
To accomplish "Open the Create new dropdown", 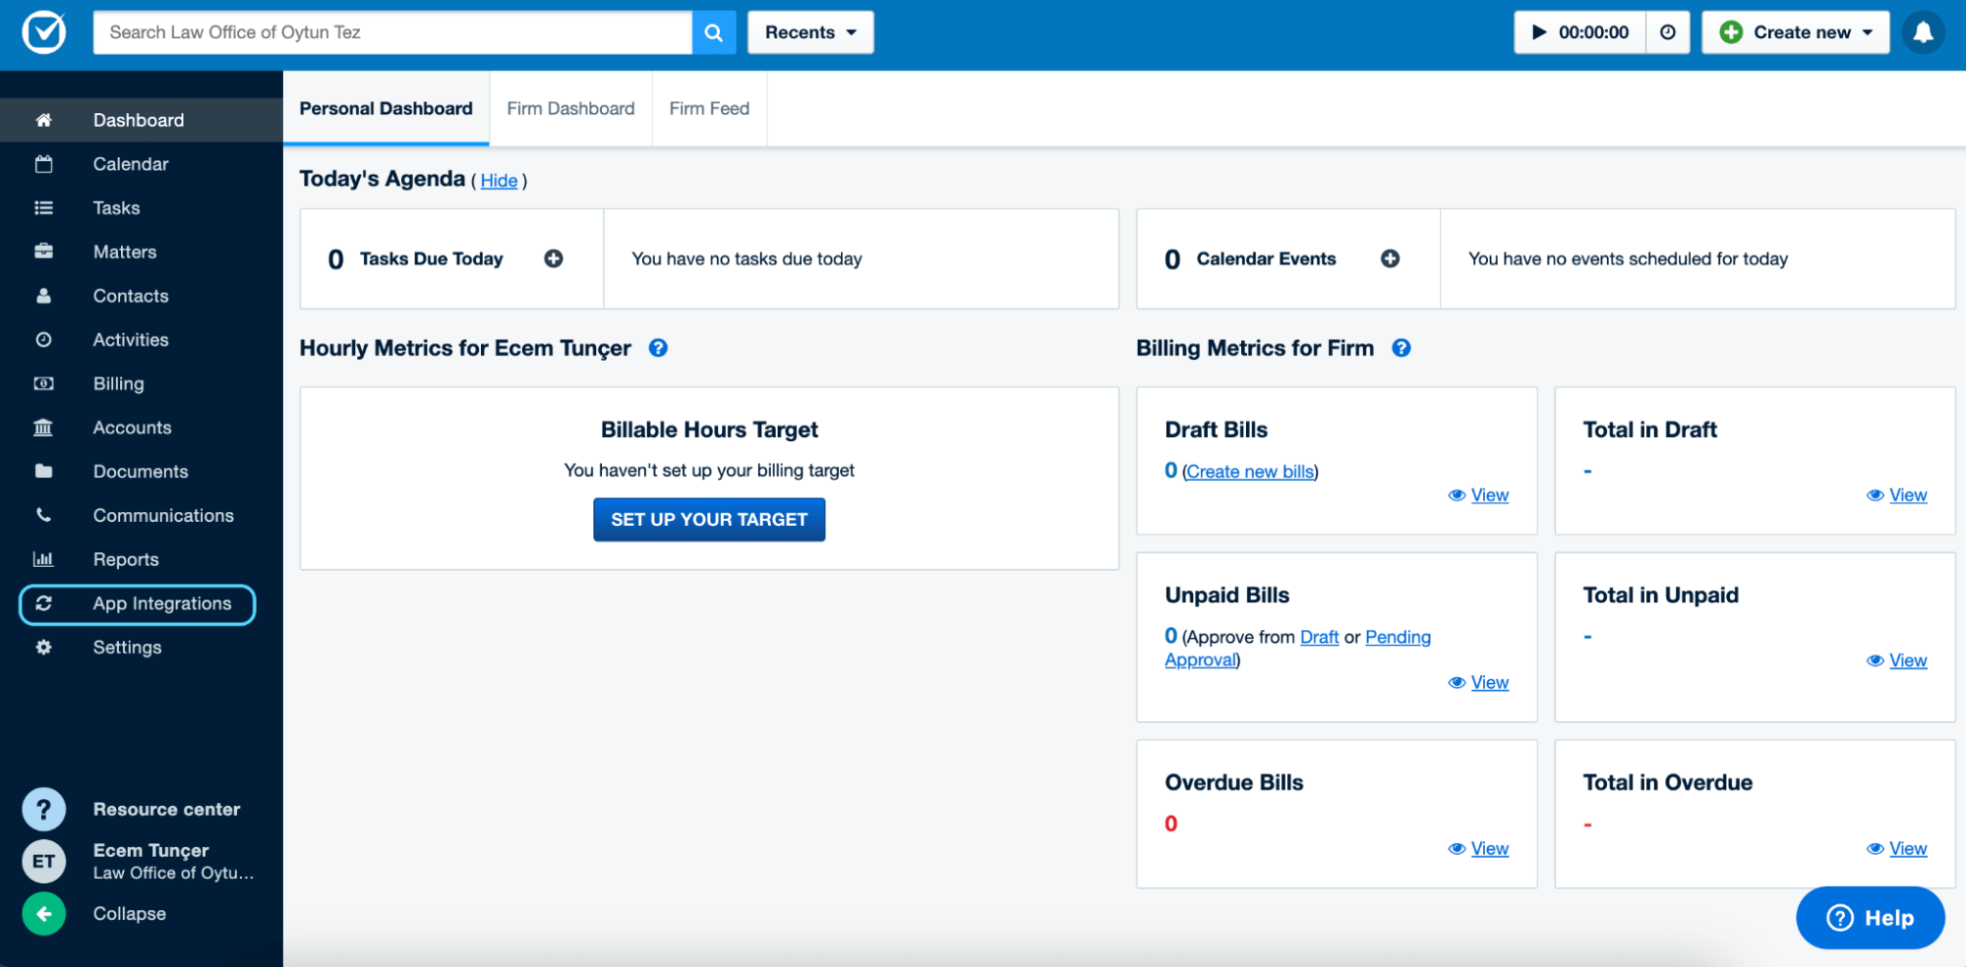I will point(1796,32).
